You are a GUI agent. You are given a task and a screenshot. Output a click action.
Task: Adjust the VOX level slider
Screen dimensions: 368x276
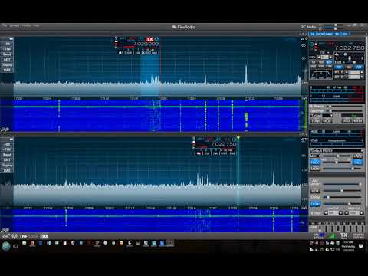(x=342, y=191)
